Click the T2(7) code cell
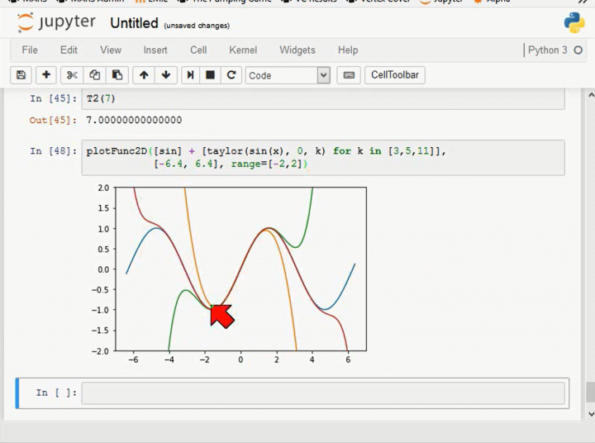 pos(323,99)
